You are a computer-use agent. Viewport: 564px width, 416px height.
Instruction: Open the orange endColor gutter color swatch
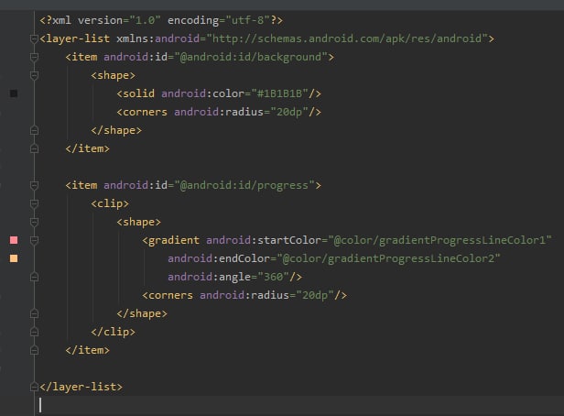(x=14, y=258)
